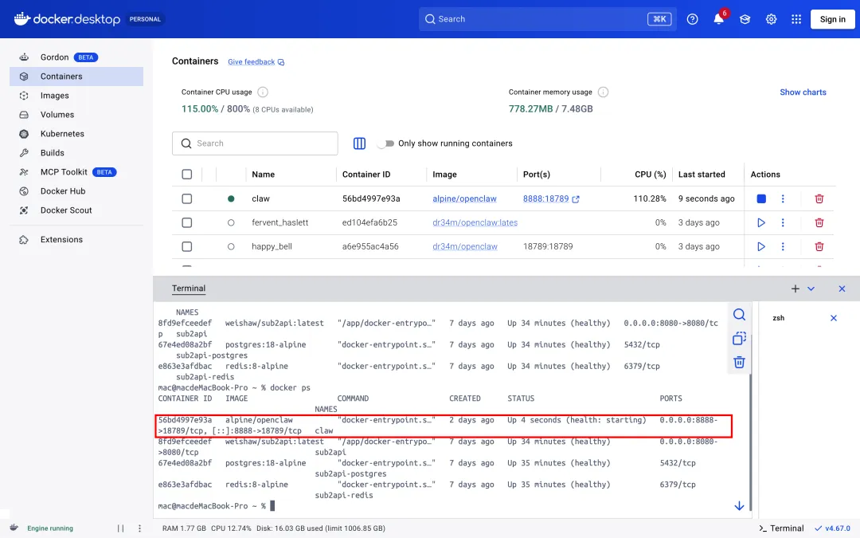Delete the fervent_haslett container
The height and width of the screenshot is (538, 860).
[819, 223]
